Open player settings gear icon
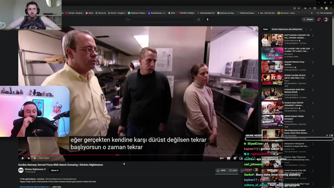The width and height of the screenshot is (334, 188). (235, 158)
